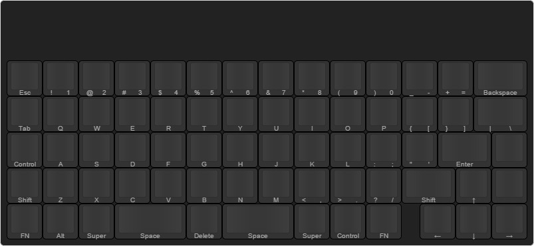The width and height of the screenshot is (534, 246).
Task: Click the right FN key
Action: point(384,221)
